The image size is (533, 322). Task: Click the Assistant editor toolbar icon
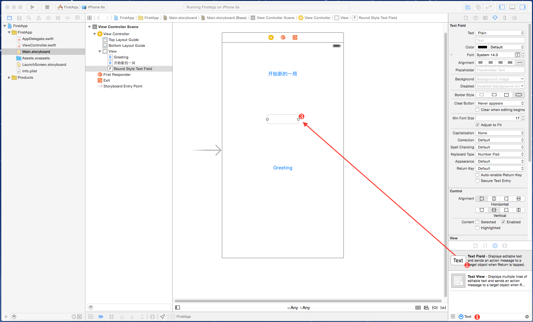(x=478, y=7)
